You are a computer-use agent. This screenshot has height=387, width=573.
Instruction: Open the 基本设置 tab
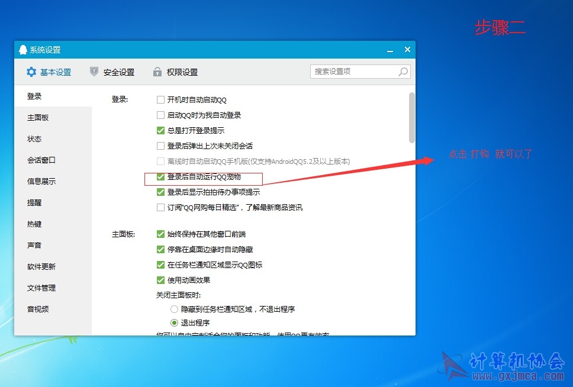49,72
